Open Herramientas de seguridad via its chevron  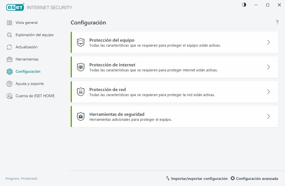pos(268,116)
